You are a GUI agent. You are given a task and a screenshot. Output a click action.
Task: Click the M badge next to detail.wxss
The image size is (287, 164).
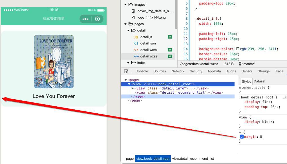click(170, 56)
